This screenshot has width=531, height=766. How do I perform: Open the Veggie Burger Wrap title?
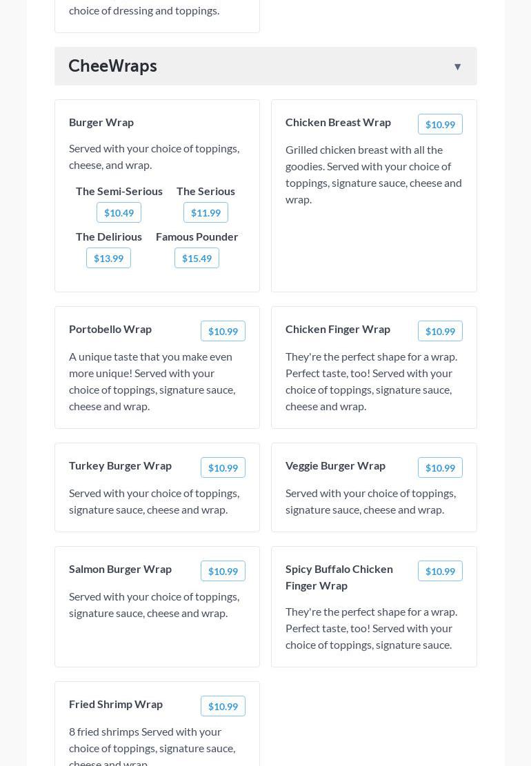pyautogui.click(x=335, y=465)
